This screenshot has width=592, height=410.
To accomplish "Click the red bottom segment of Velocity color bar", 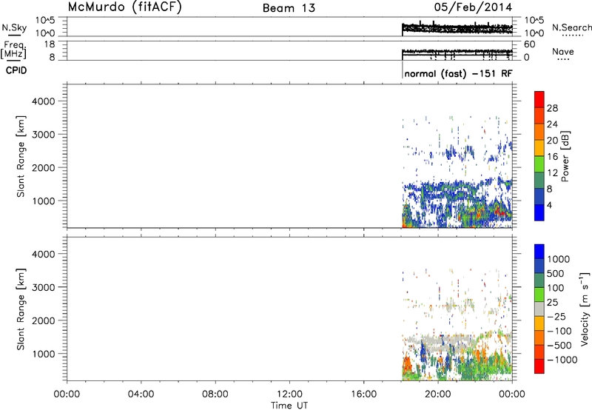I will click(x=539, y=366).
